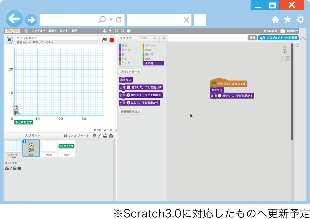Select the データ block category

click(x=126, y=63)
